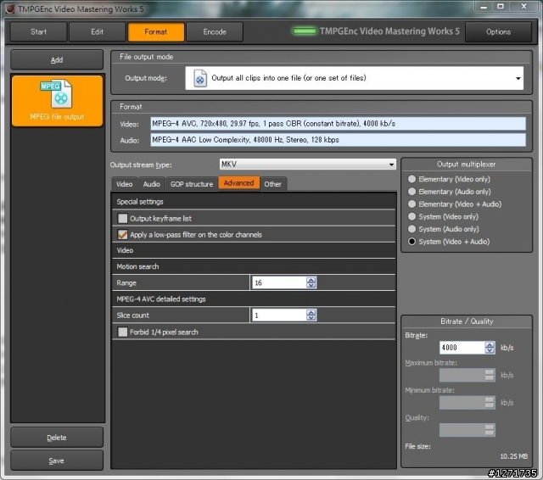Click the Bitrate field showing 4000
This screenshot has height=480, width=543.
click(462, 347)
